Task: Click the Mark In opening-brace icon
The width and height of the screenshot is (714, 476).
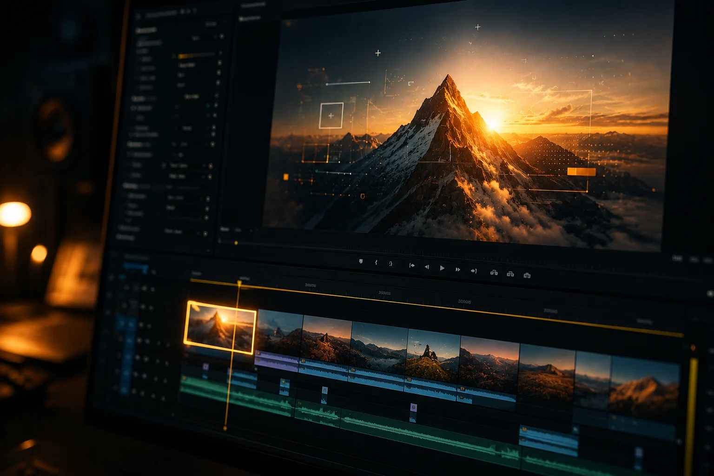Action: [376, 263]
